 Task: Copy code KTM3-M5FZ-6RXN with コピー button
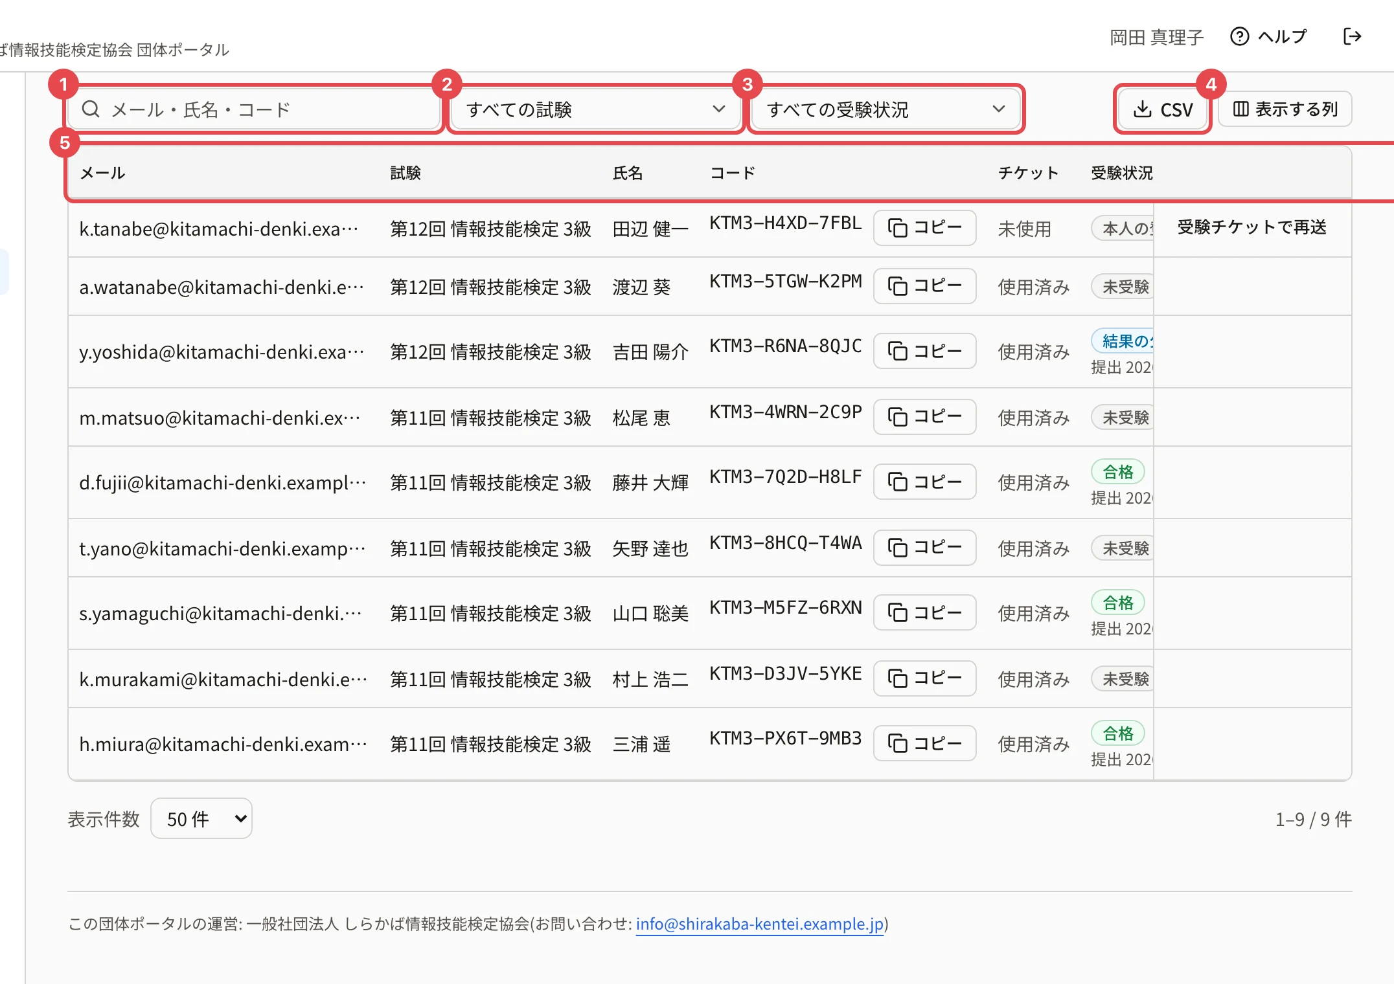click(924, 612)
